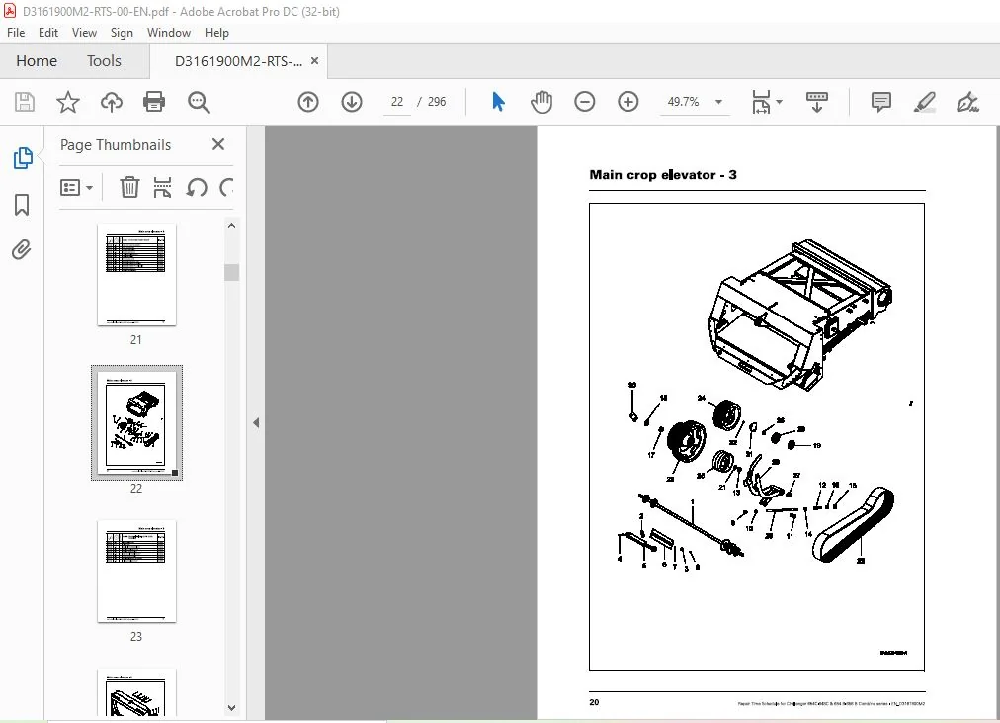The height and width of the screenshot is (723, 1000).
Task: Click the total page count 296
Action: click(436, 102)
